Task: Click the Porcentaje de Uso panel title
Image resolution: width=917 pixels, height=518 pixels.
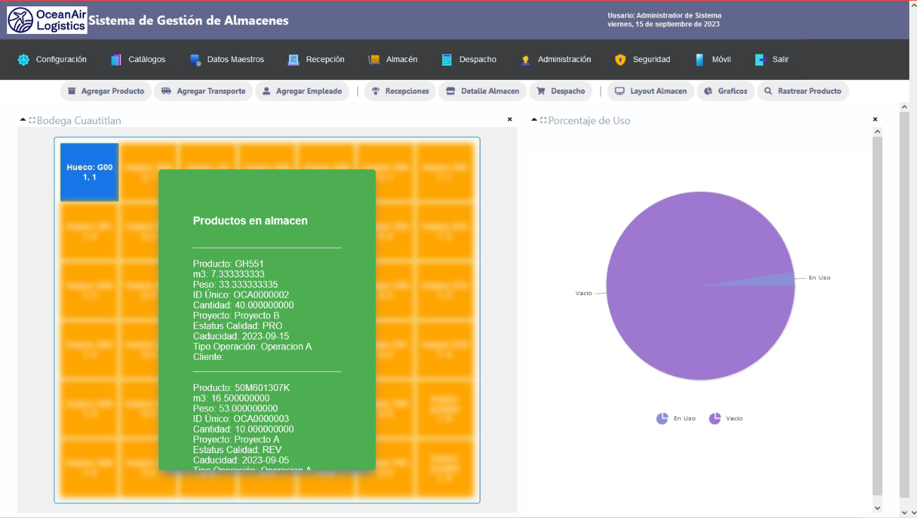Action: [x=589, y=121]
